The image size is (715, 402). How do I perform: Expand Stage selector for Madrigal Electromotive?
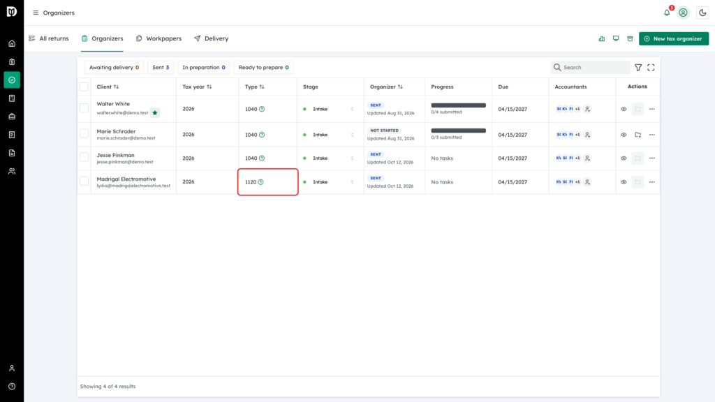click(328, 182)
